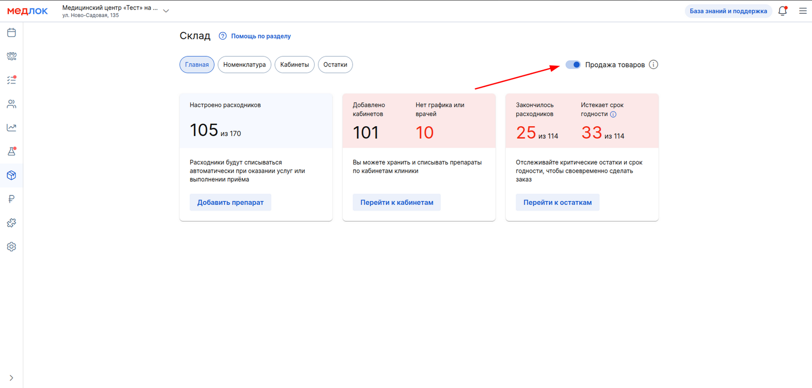812x388 pixels.
Task: Click the info icon next to Истекает срок годности
Action: click(x=613, y=114)
